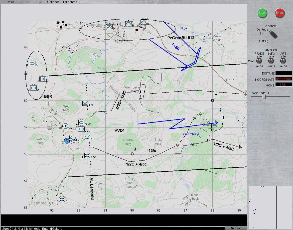Toggle the ART display switch
293x230 pixels.
pos(283,61)
